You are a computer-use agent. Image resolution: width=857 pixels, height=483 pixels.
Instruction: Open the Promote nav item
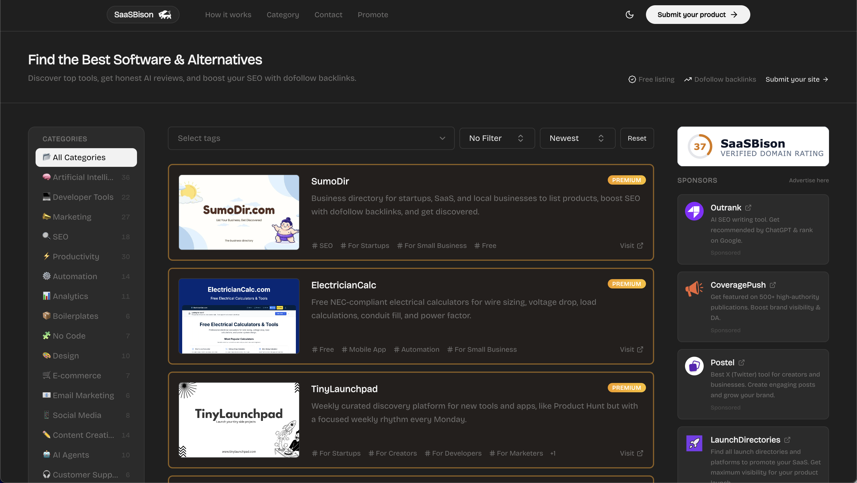coord(373,15)
